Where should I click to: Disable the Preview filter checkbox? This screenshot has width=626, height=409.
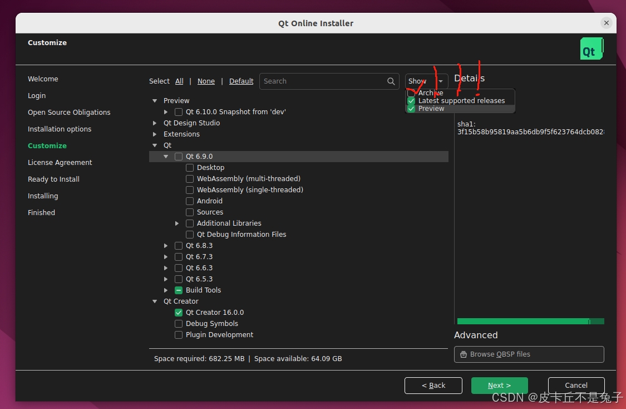pos(411,109)
